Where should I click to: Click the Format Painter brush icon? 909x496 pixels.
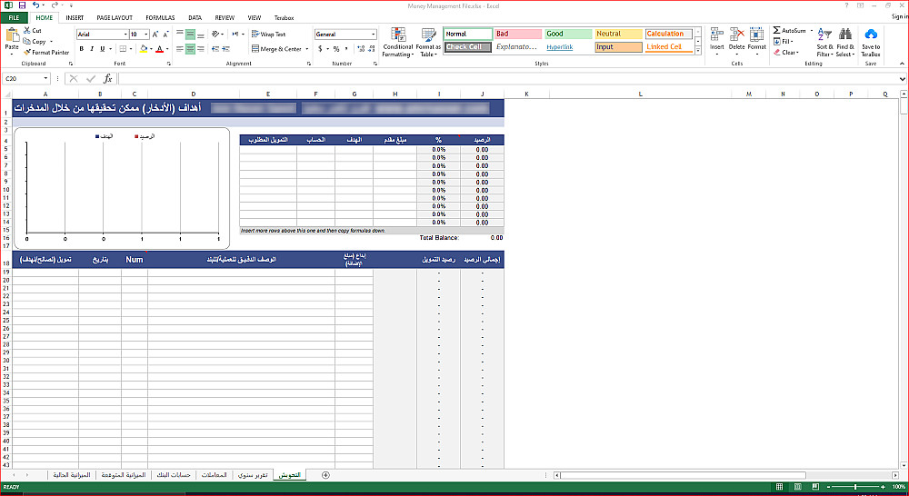pyautogui.click(x=26, y=52)
